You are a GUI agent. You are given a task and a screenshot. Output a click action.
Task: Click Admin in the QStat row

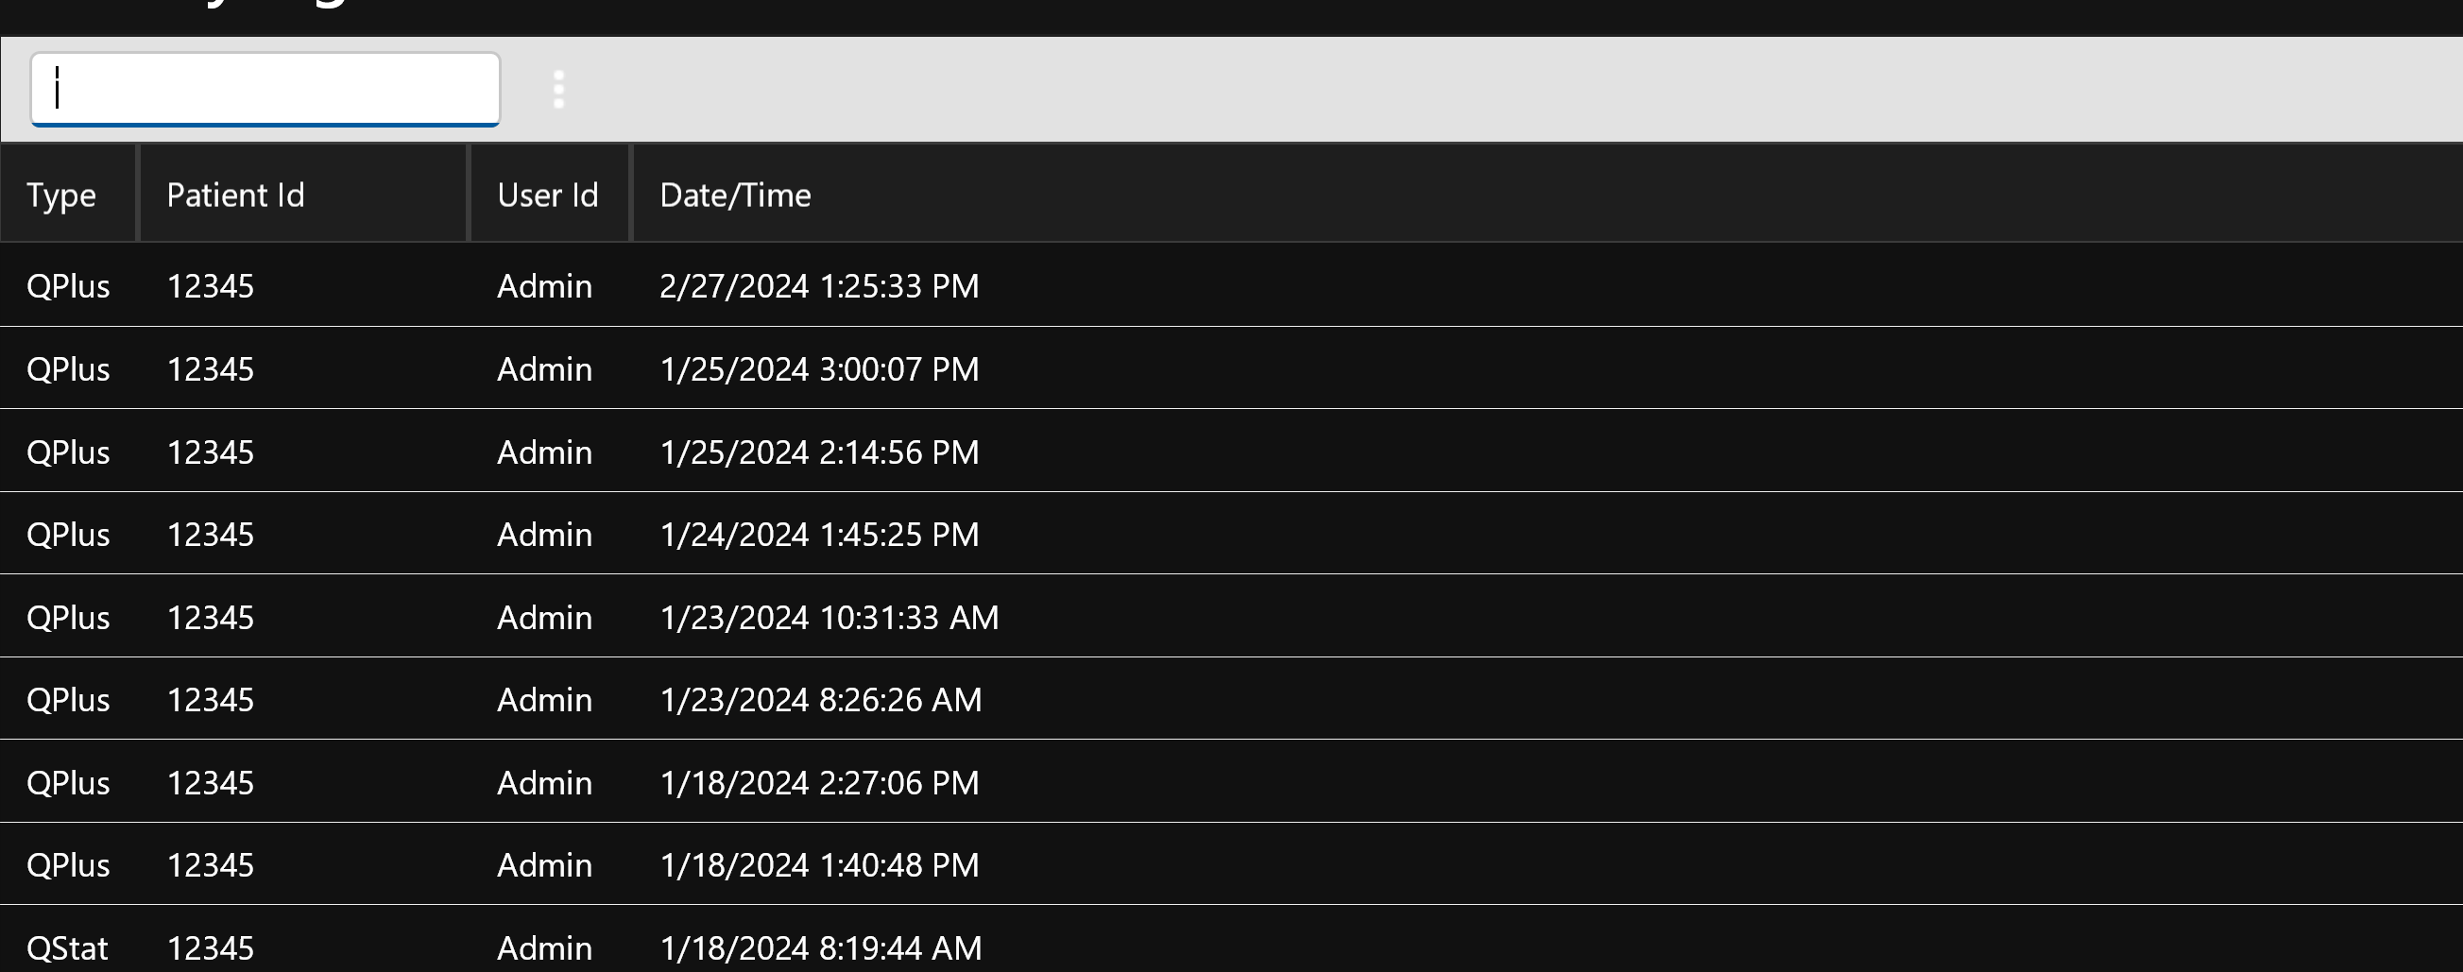coord(544,947)
